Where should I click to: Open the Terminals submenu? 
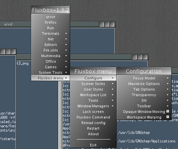pyautogui.click(x=50, y=33)
